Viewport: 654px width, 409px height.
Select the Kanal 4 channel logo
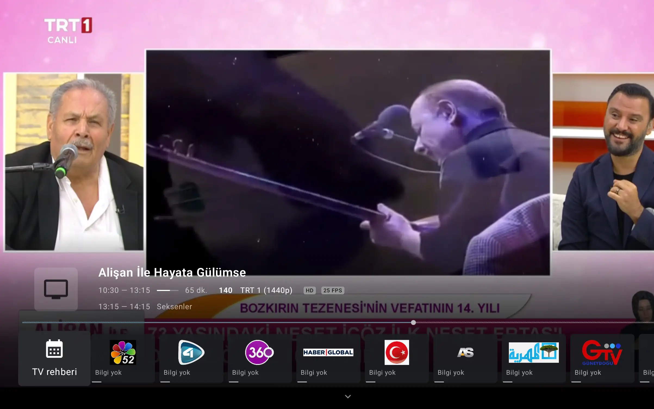pos(191,352)
